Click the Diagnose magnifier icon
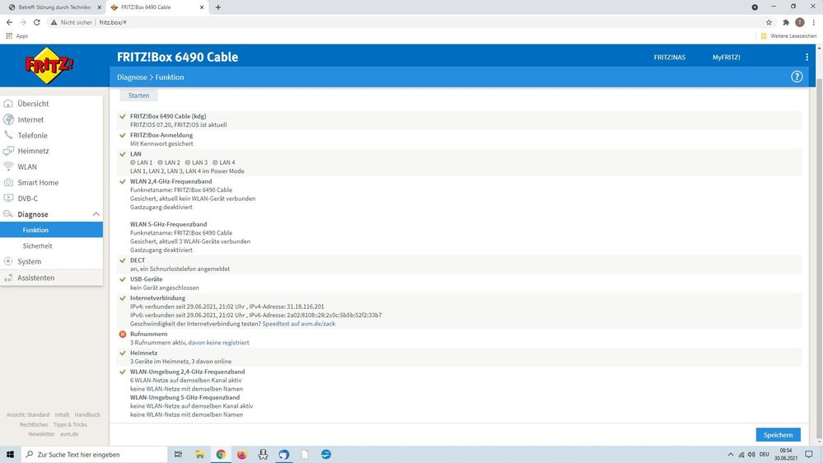823x463 pixels. (8, 213)
